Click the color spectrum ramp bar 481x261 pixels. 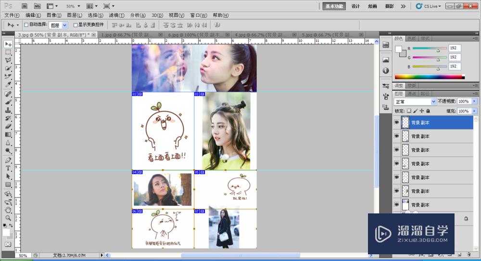click(428, 76)
